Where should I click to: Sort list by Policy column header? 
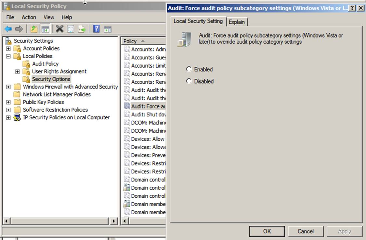pyautogui.click(x=130, y=41)
